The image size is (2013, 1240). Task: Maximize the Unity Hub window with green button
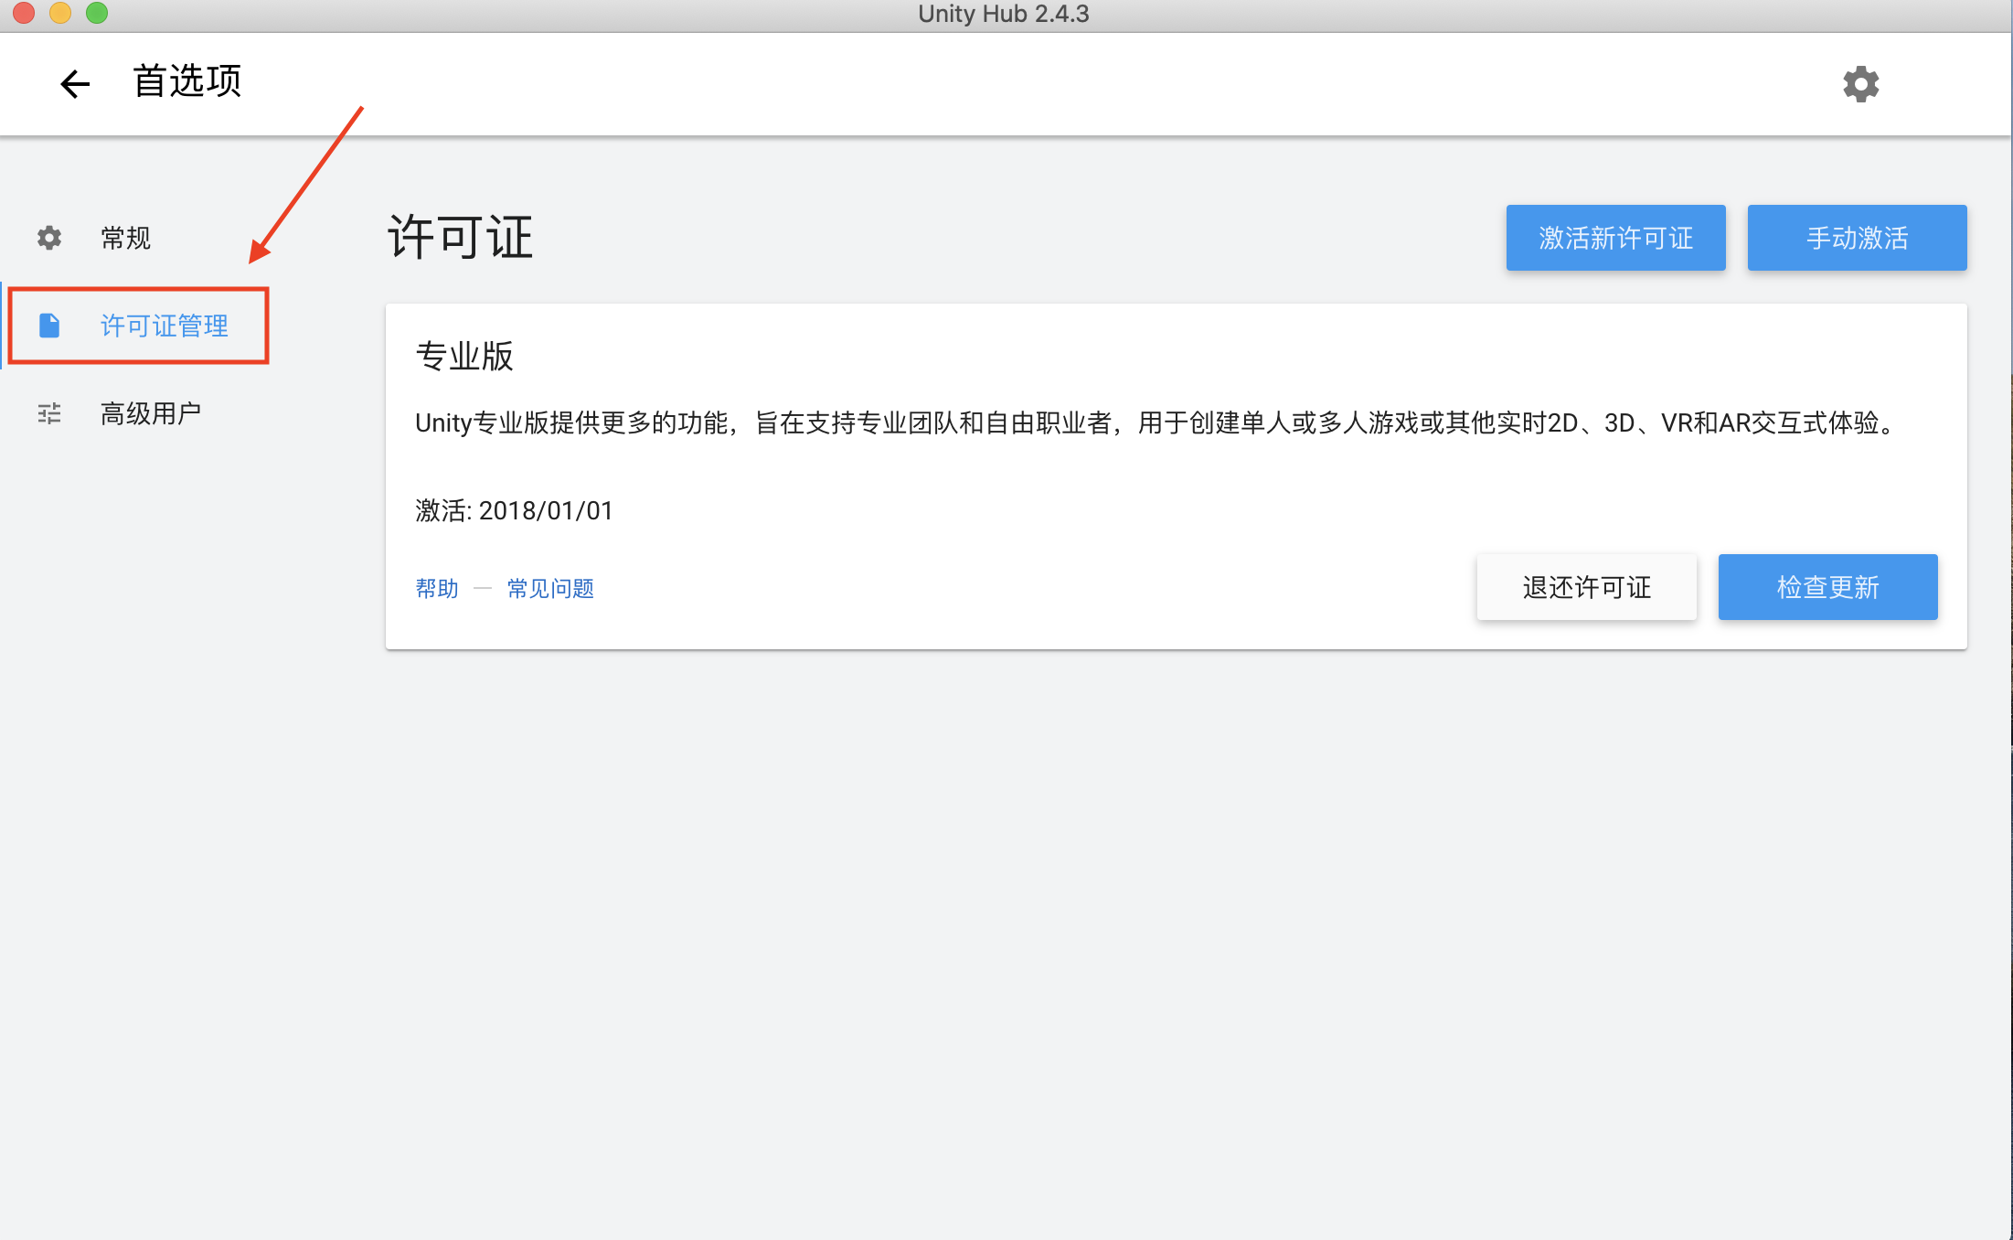point(97,13)
